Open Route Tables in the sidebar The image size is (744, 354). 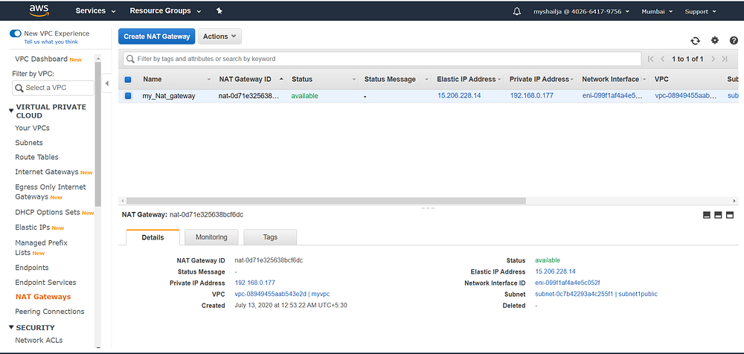[36, 157]
